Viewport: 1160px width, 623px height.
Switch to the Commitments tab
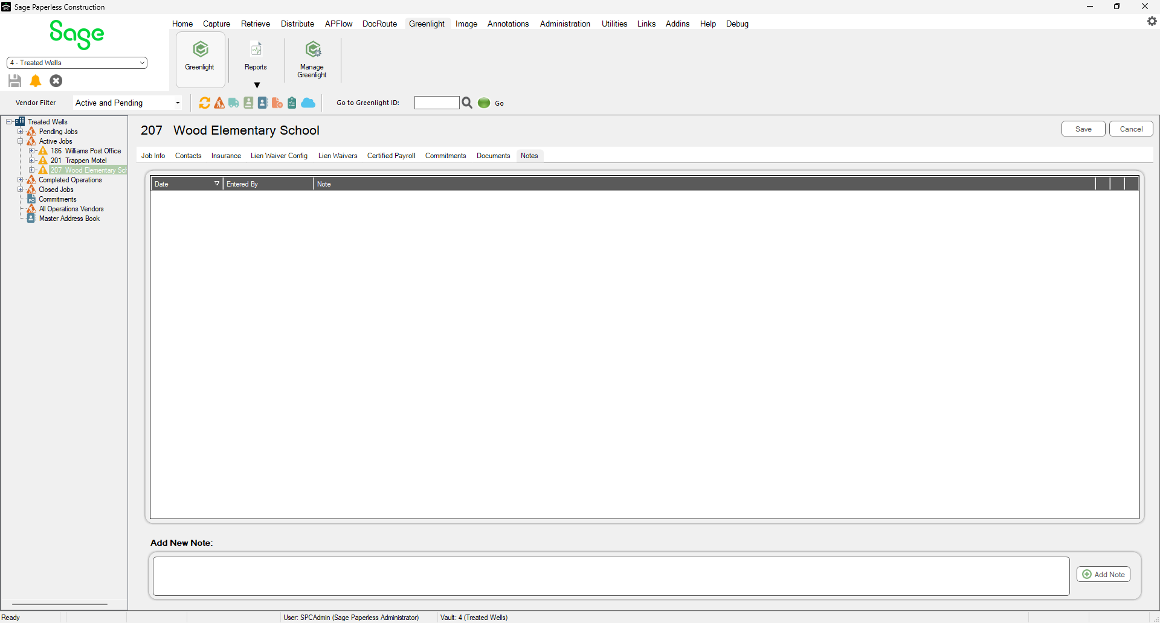click(445, 156)
